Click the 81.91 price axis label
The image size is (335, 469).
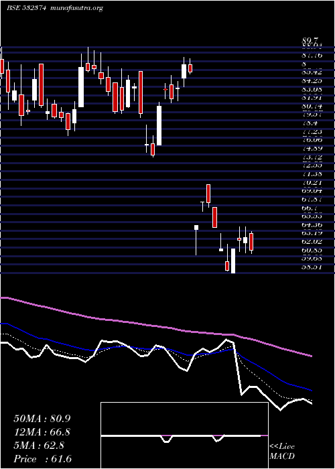tap(312, 98)
